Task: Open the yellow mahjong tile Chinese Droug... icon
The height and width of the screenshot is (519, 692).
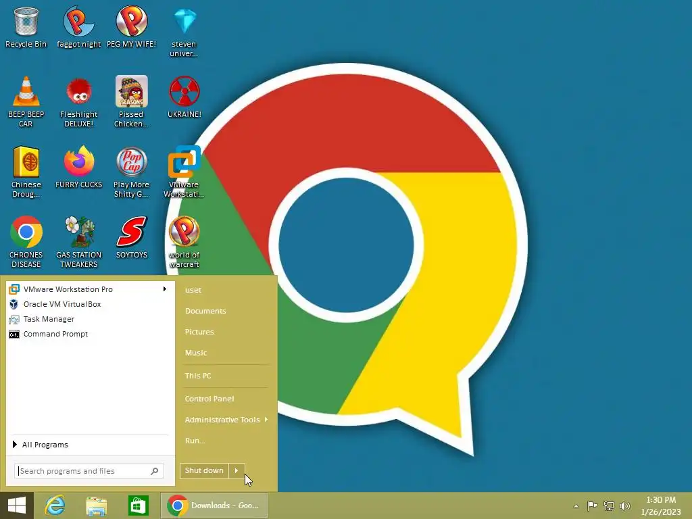Action: tap(26, 172)
